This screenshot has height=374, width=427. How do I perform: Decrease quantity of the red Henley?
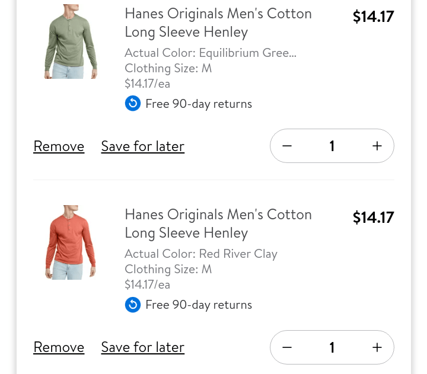(x=287, y=347)
